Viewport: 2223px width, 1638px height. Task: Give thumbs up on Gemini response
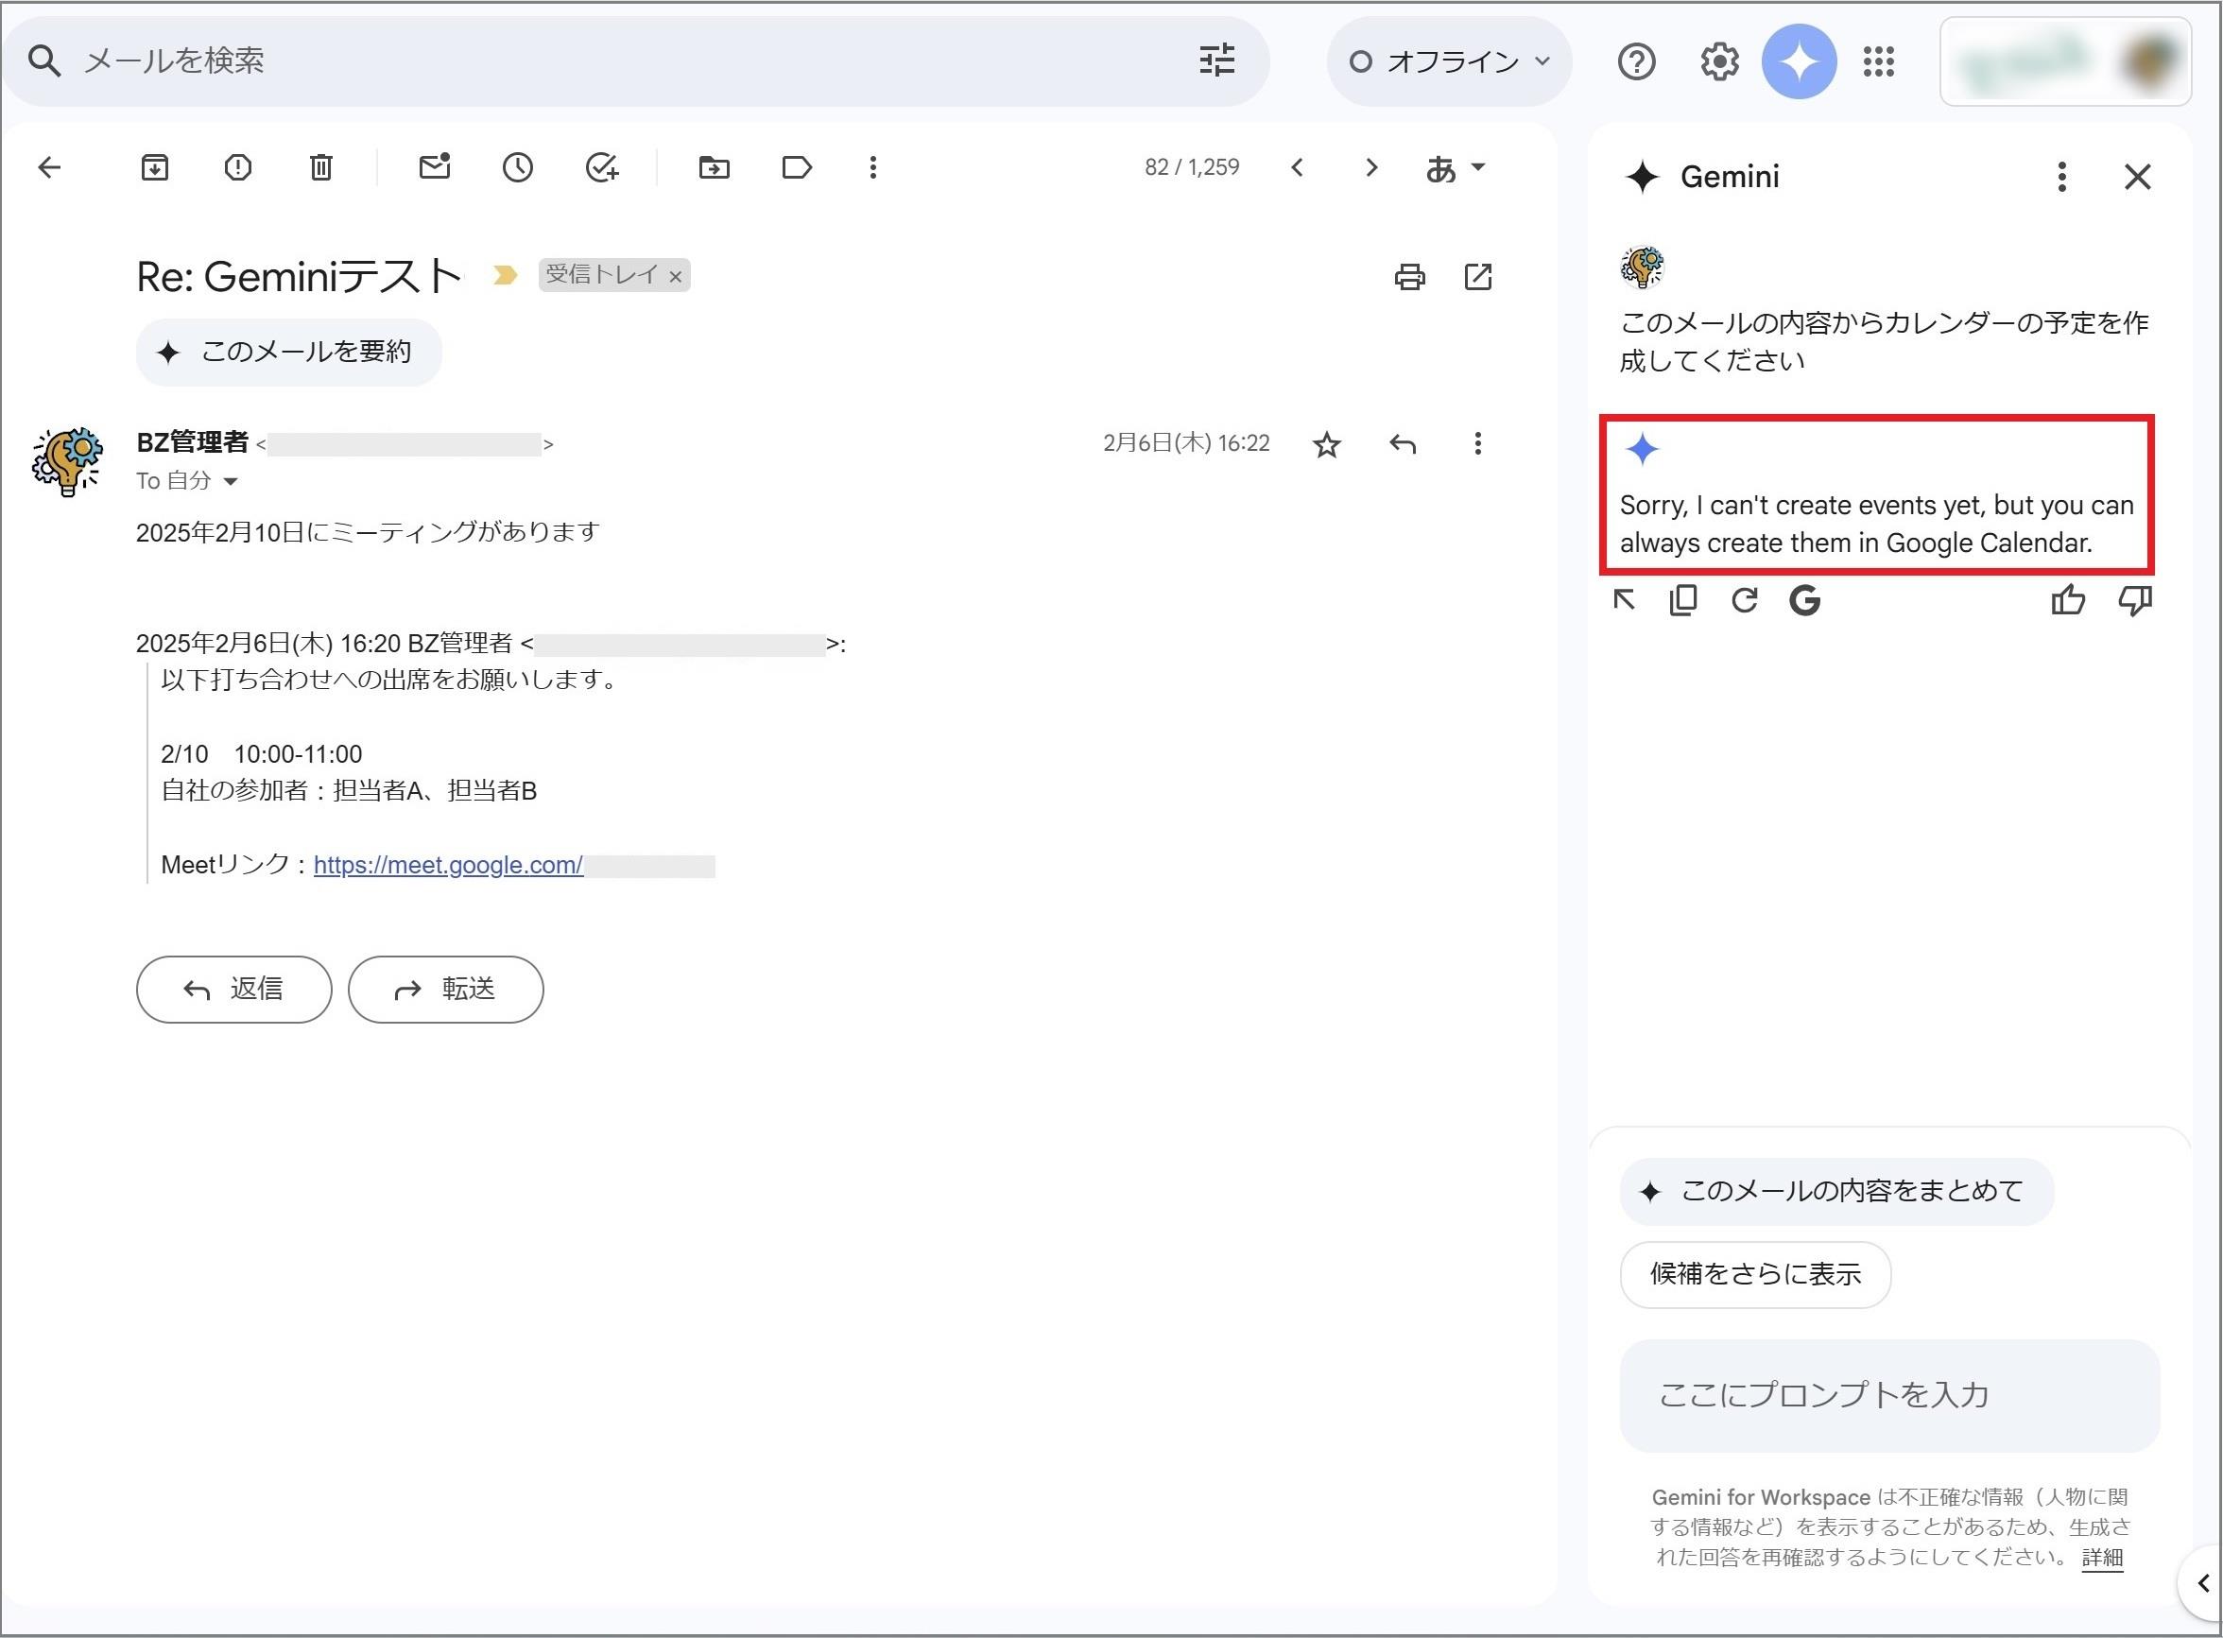tap(2068, 600)
